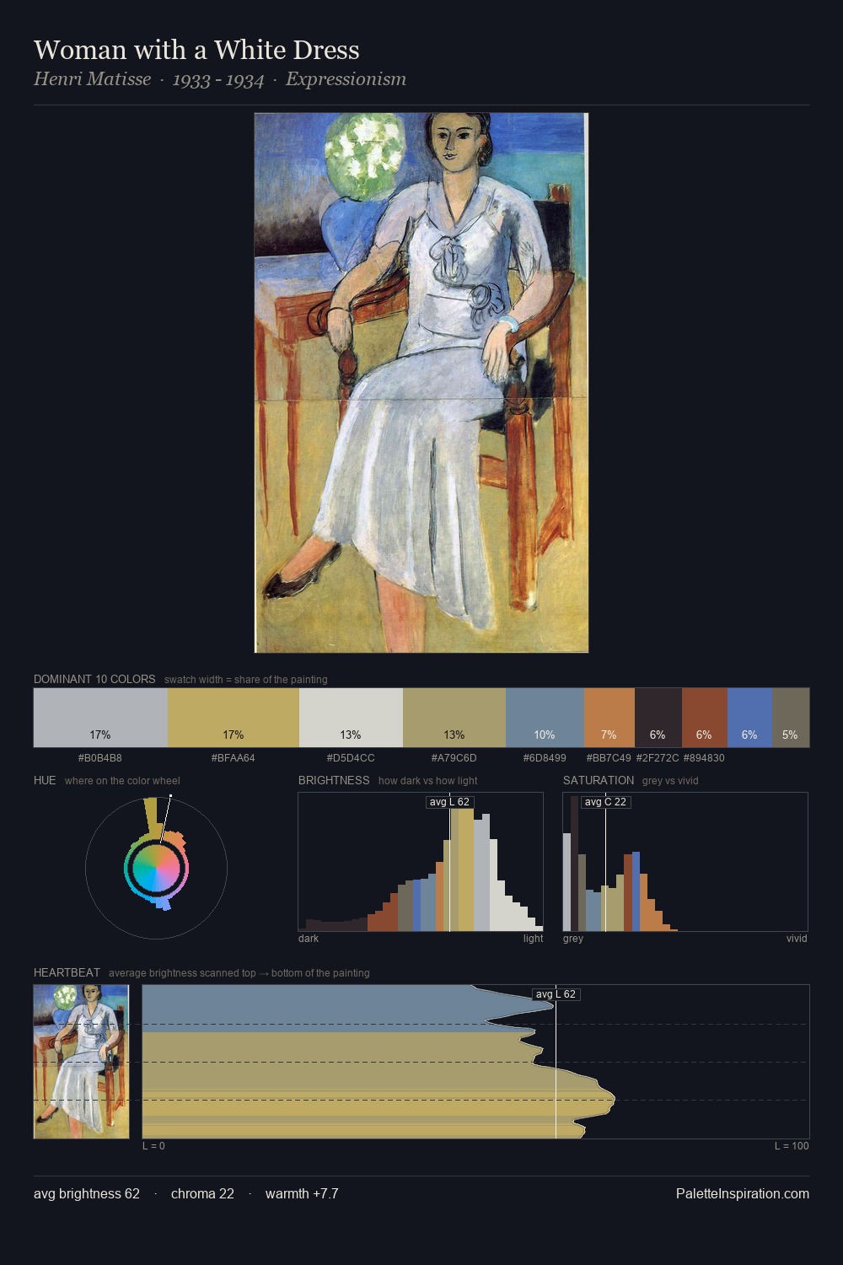Choose the olive #A79C6D 13% swatch
Viewport: 843px width, 1265px height.
click(454, 718)
